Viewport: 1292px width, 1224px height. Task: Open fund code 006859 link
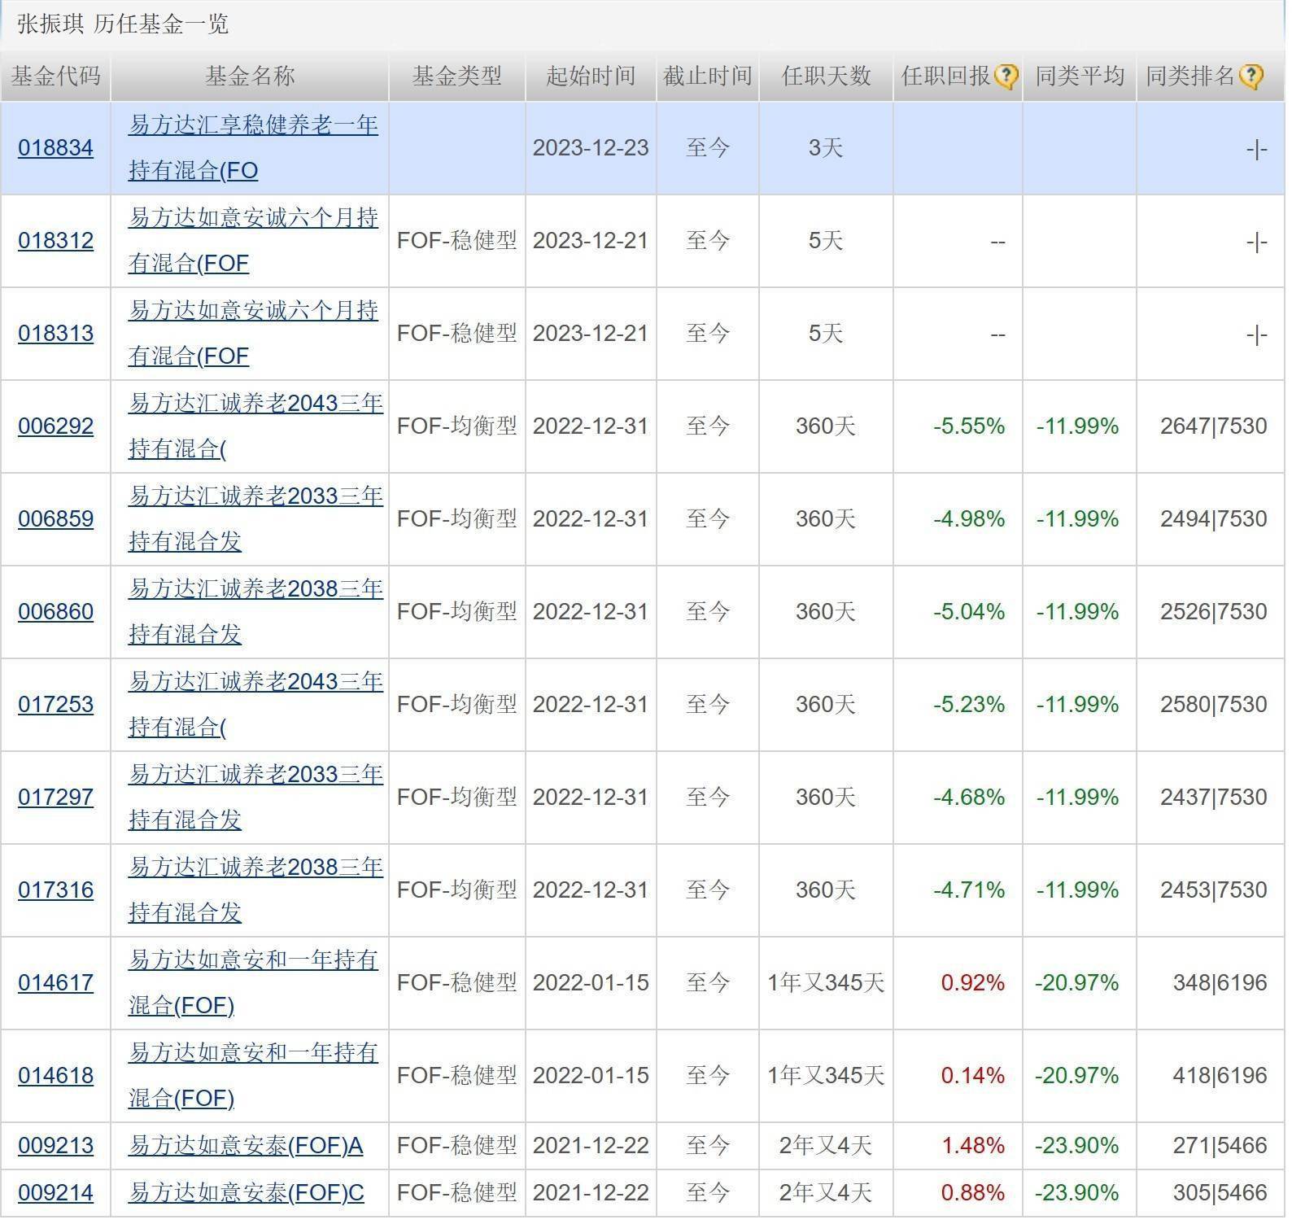[x=55, y=519]
